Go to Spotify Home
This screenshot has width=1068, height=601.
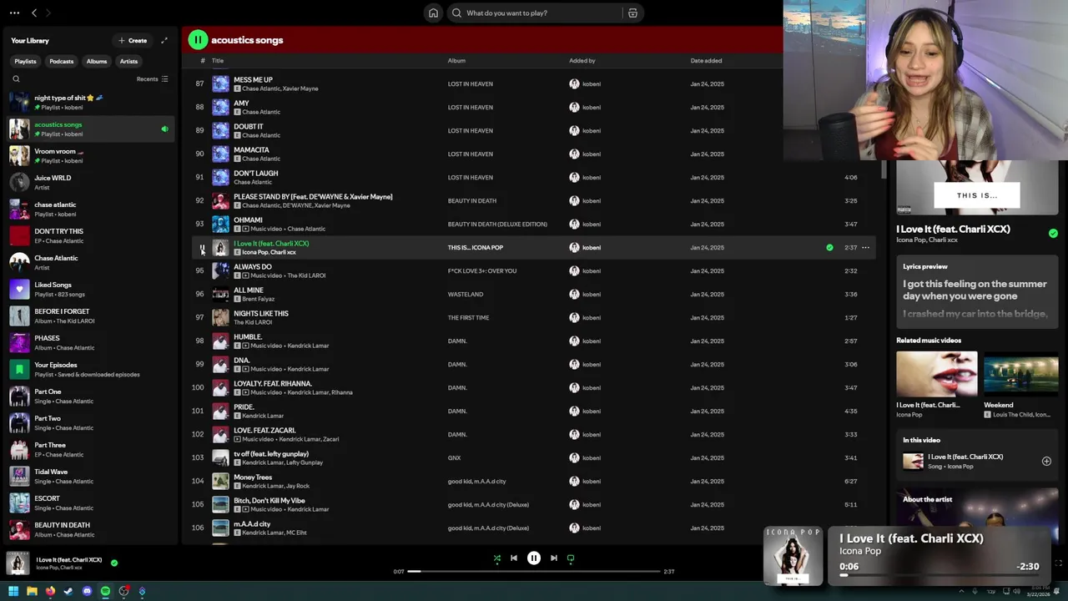[x=433, y=13]
